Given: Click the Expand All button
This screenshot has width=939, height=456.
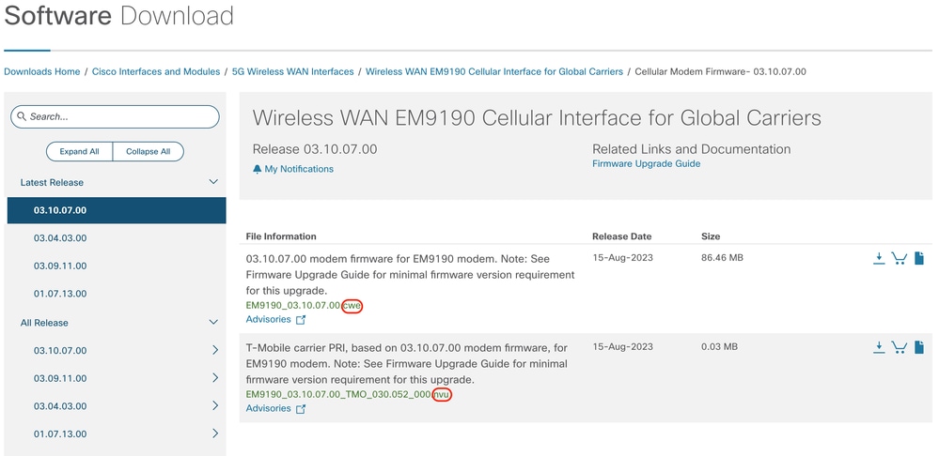Looking at the screenshot, I should tap(79, 151).
